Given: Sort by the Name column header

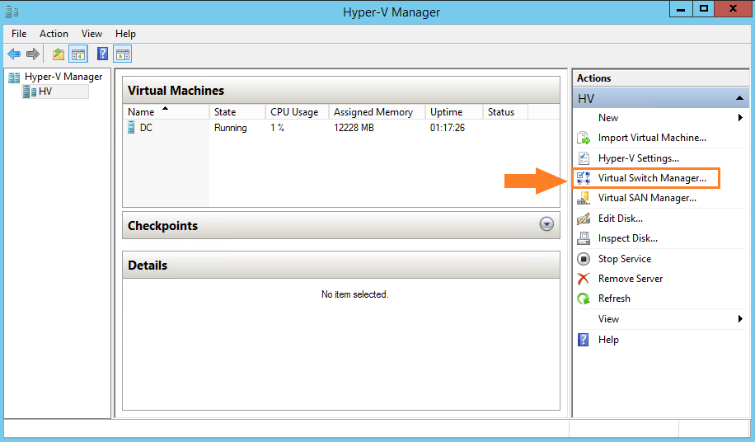Looking at the screenshot, I should pos(166,111).
